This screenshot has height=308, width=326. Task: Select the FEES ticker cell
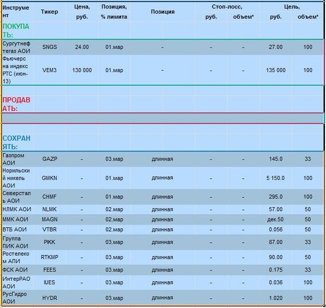[49, 270]
